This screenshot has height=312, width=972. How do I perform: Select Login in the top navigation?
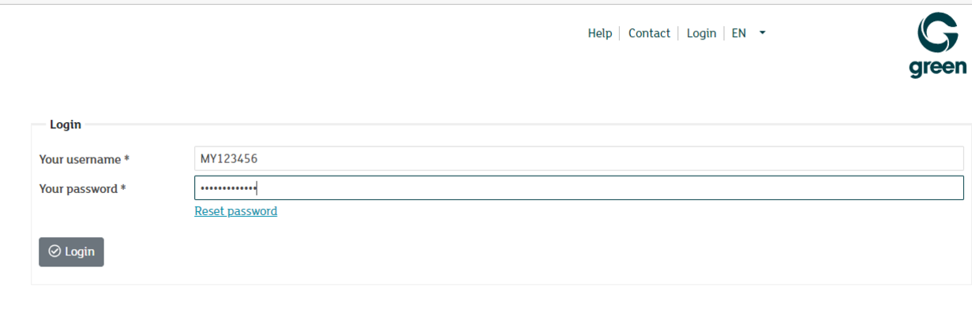pos(701,33)
